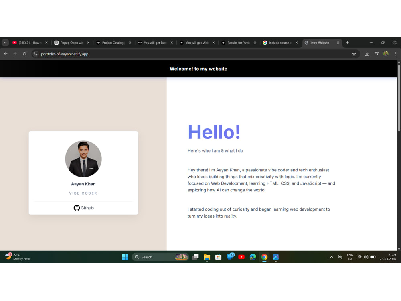The image size is (401, 301).
Task: Click the ENG IN language indicator
Action: point(350,257)
